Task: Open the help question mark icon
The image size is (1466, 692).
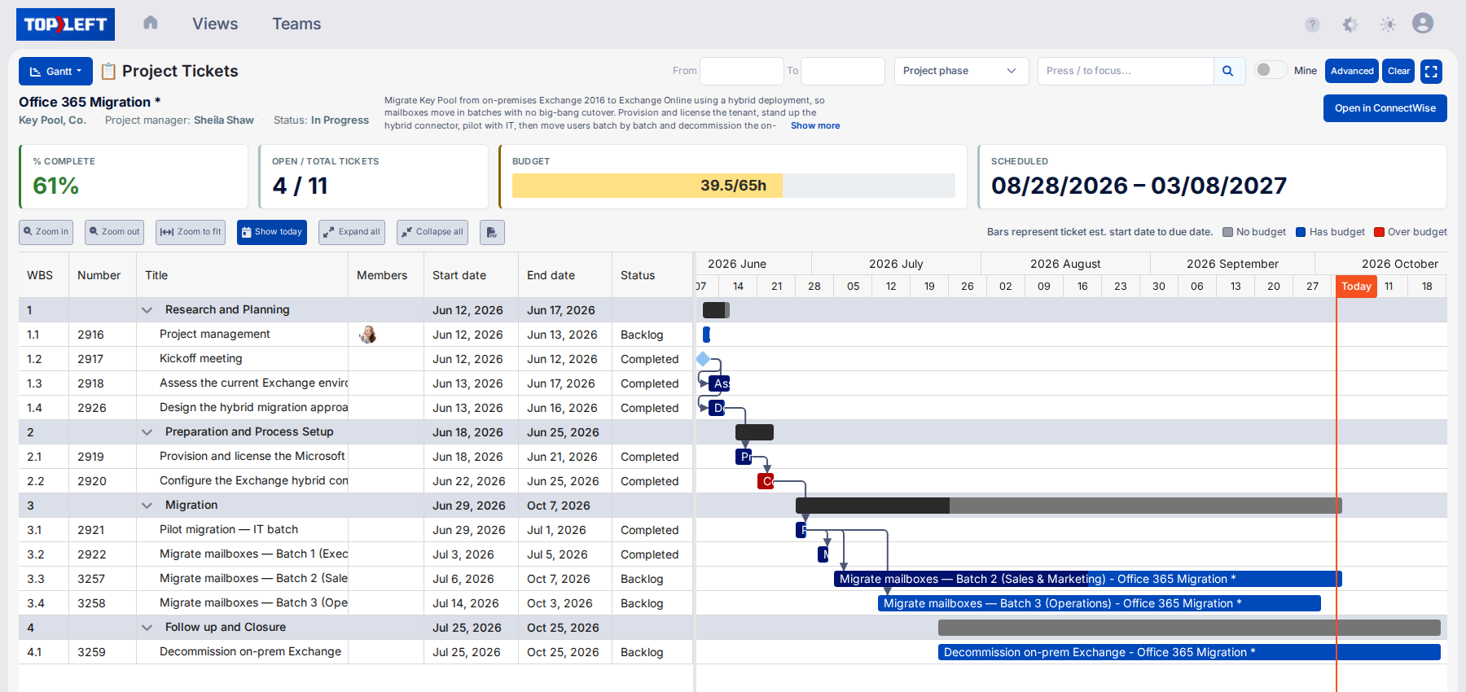Action: (1312, 24)
